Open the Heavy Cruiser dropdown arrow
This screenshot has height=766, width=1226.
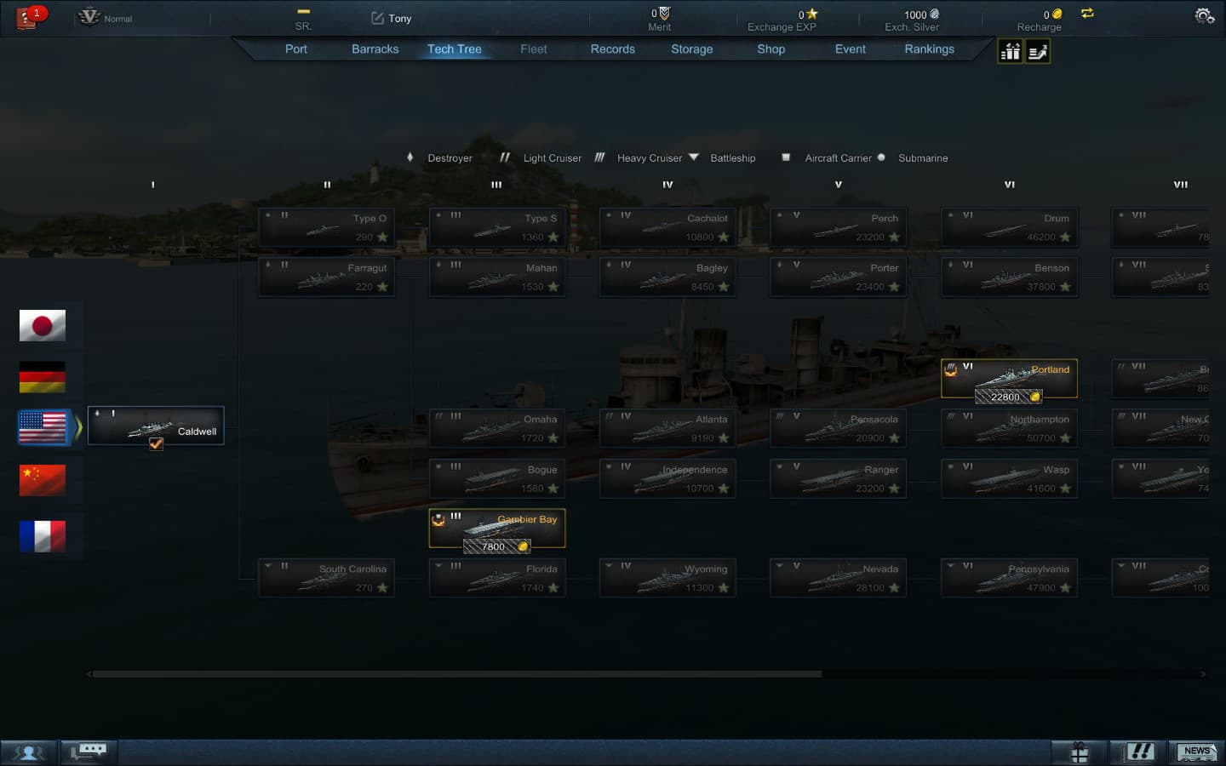point(694,157)
